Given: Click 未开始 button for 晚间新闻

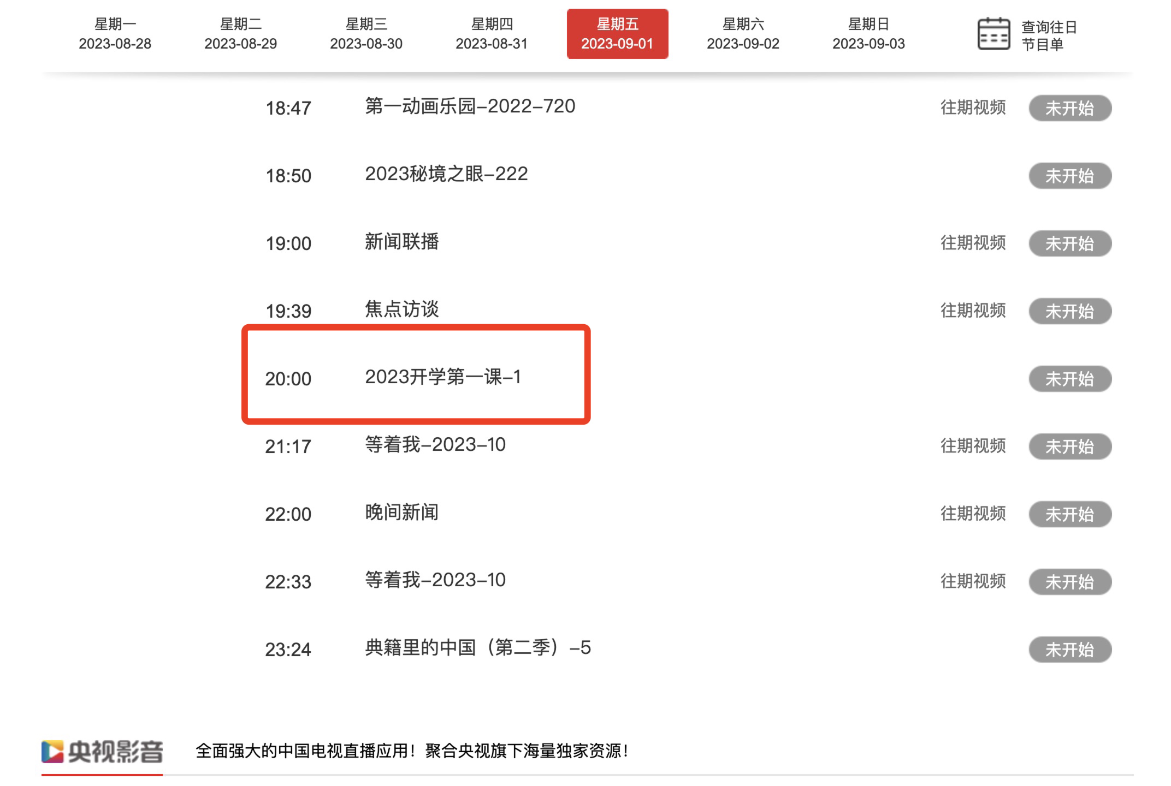Looking at the screenshot, I should (1069, 514).
